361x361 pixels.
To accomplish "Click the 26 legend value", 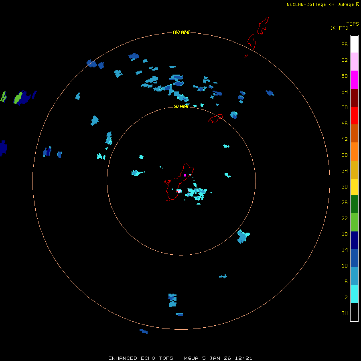I will 345,203.
